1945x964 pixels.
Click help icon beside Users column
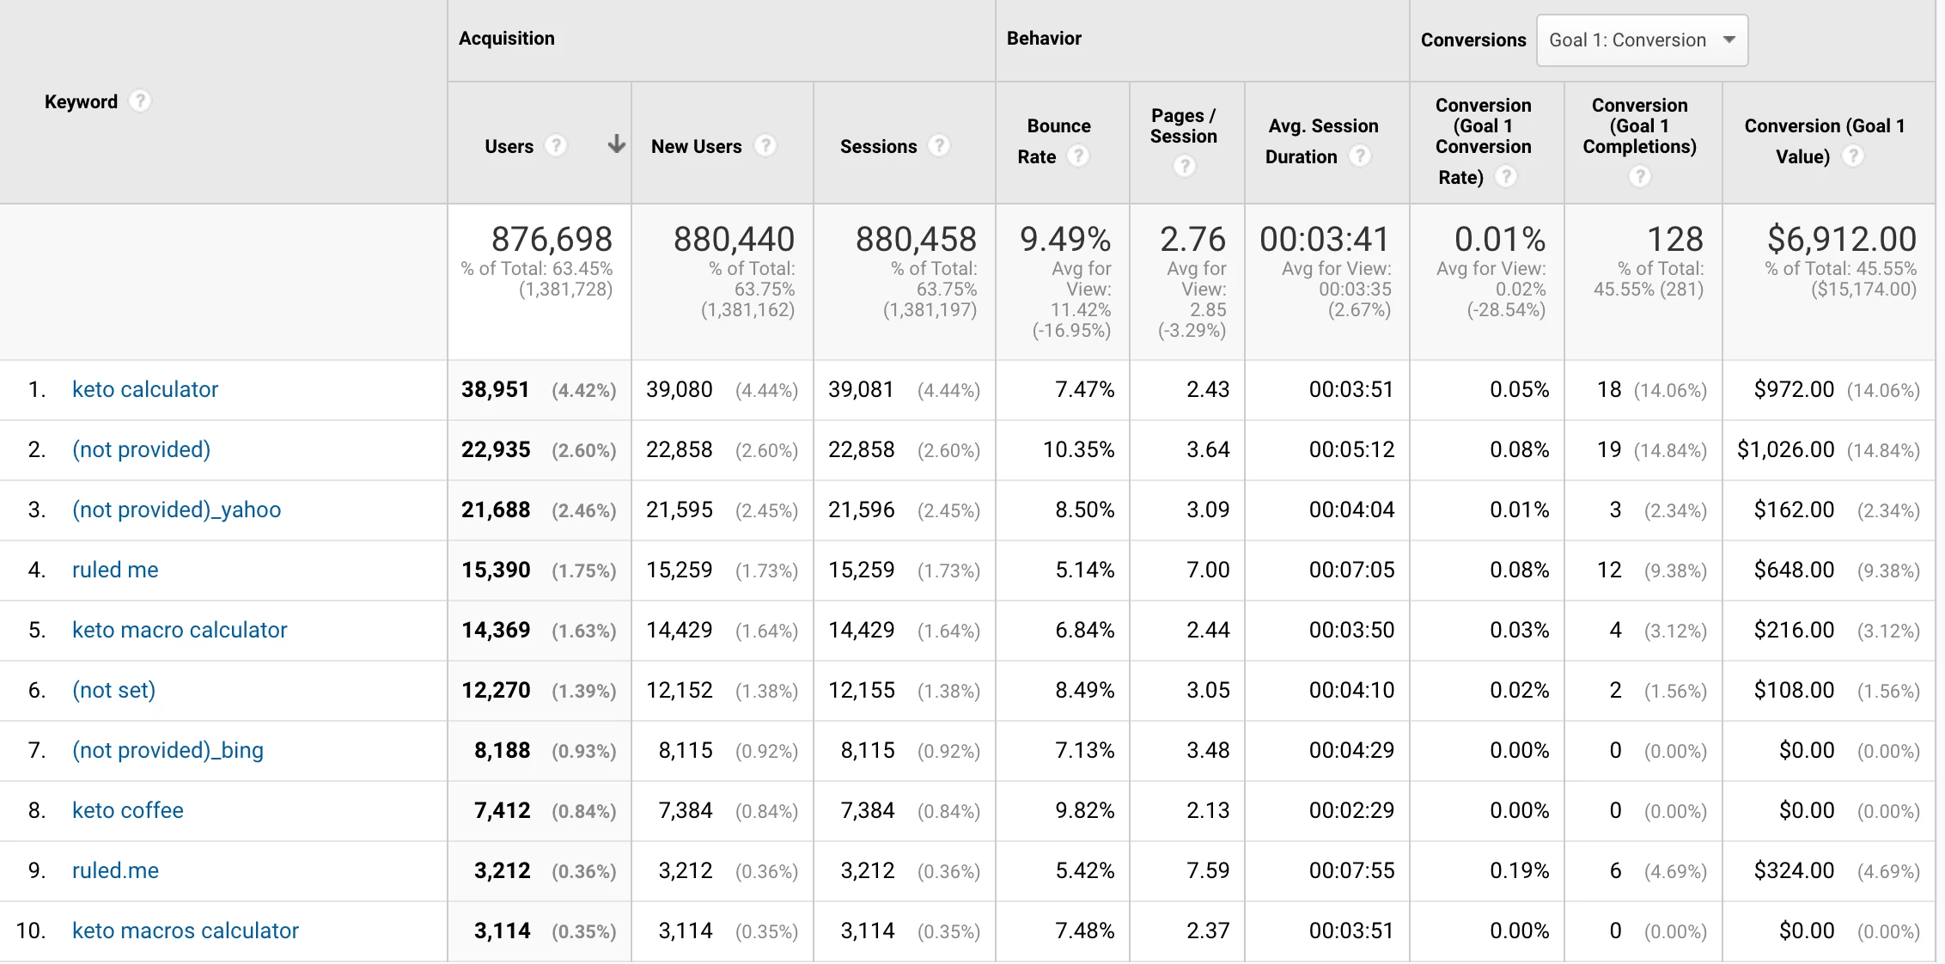pyautogui.click(x=557, y=146)
